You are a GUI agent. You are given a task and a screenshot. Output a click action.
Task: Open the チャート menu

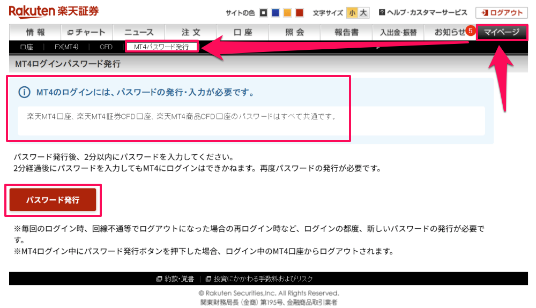(x=87, y=33)
